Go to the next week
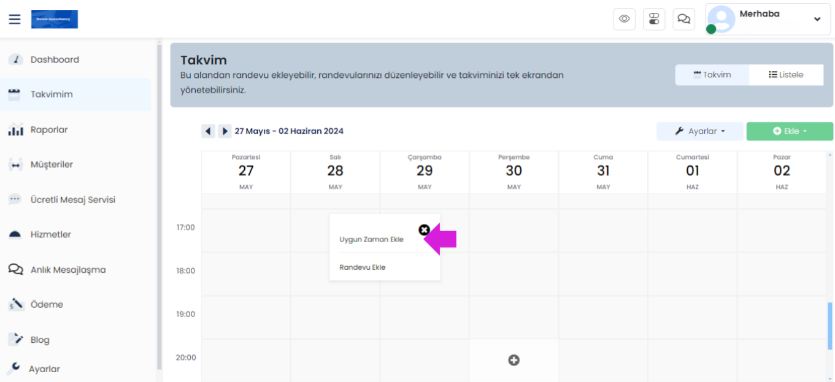This screenshot has height=382, width=835. [x=225, y=131]
